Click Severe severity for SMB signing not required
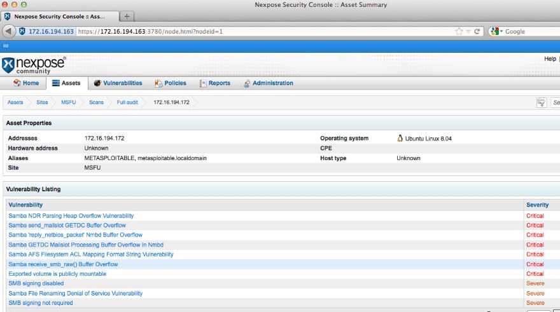This screenshot has height=312, width=560. pos(535,303)
